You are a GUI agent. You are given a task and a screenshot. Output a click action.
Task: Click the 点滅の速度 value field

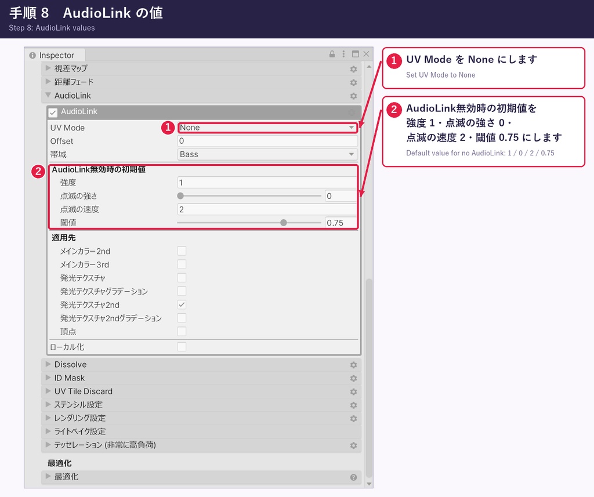[x=267, y=209]
